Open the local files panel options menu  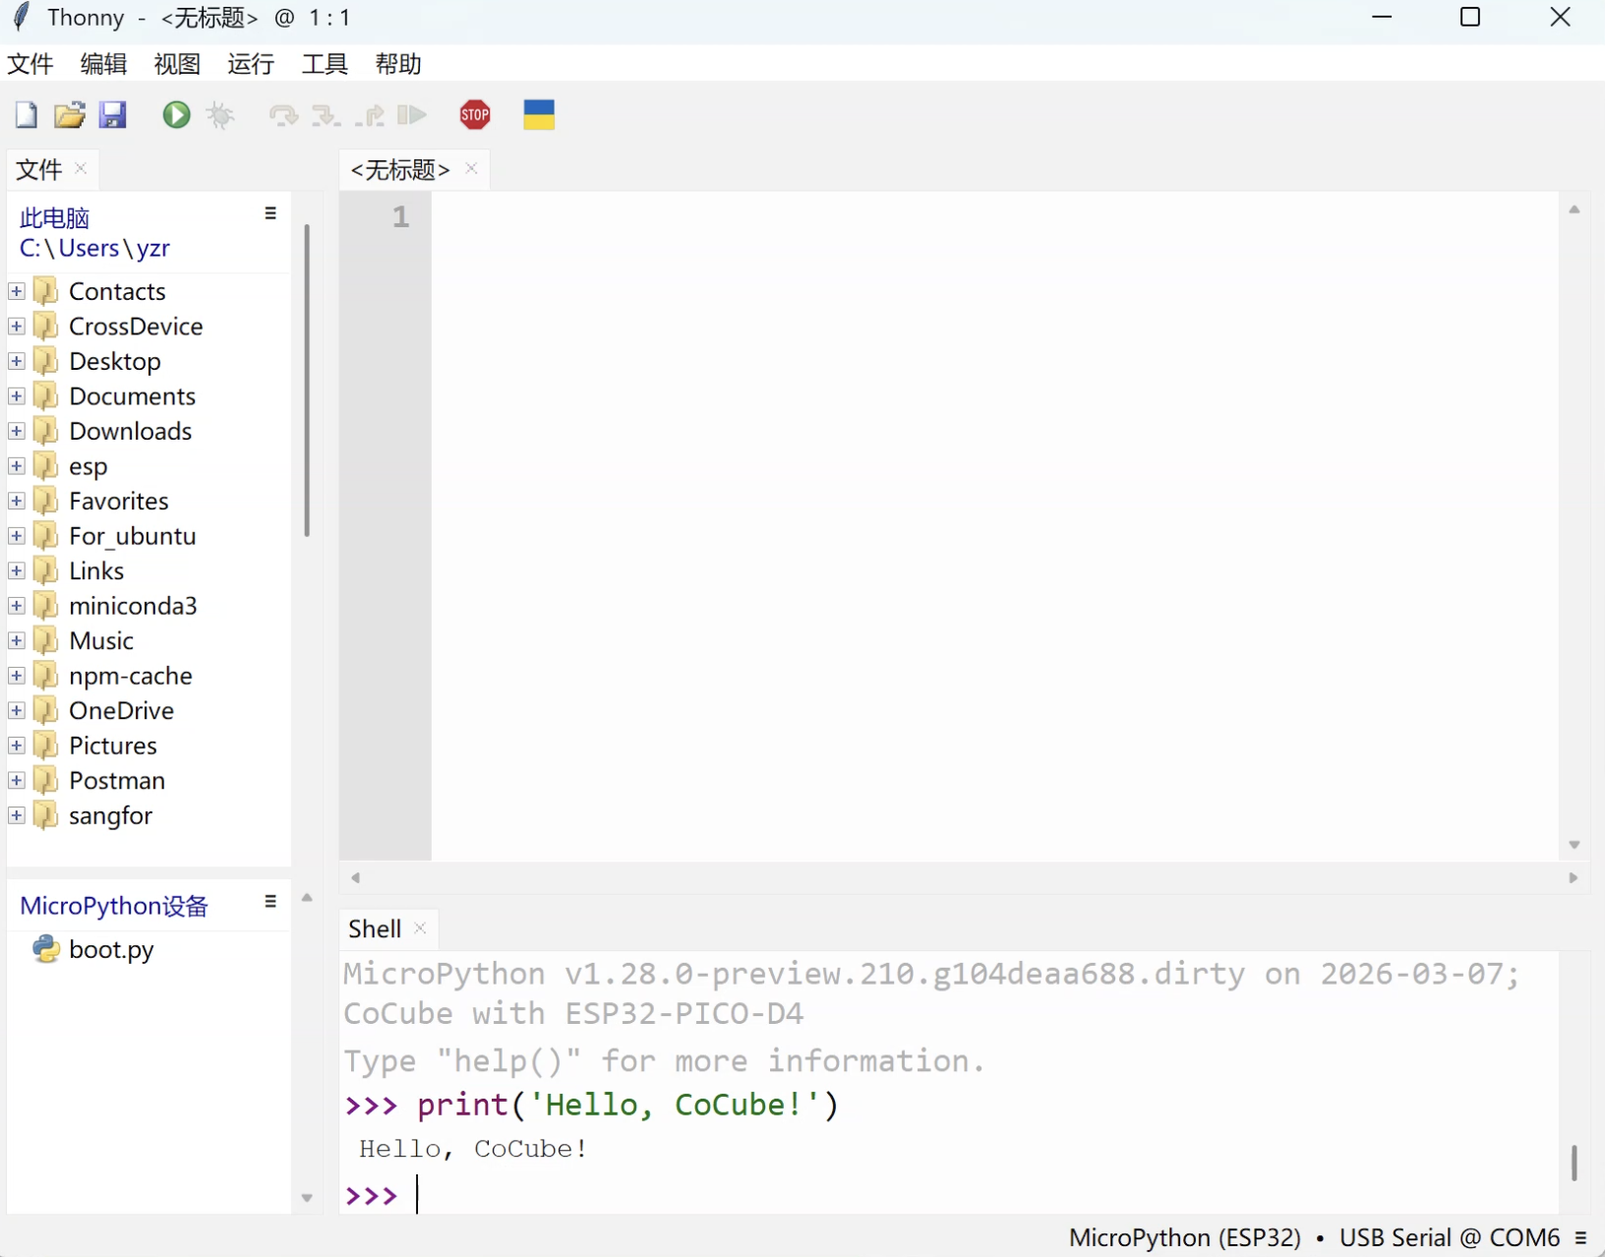point(270,213)
